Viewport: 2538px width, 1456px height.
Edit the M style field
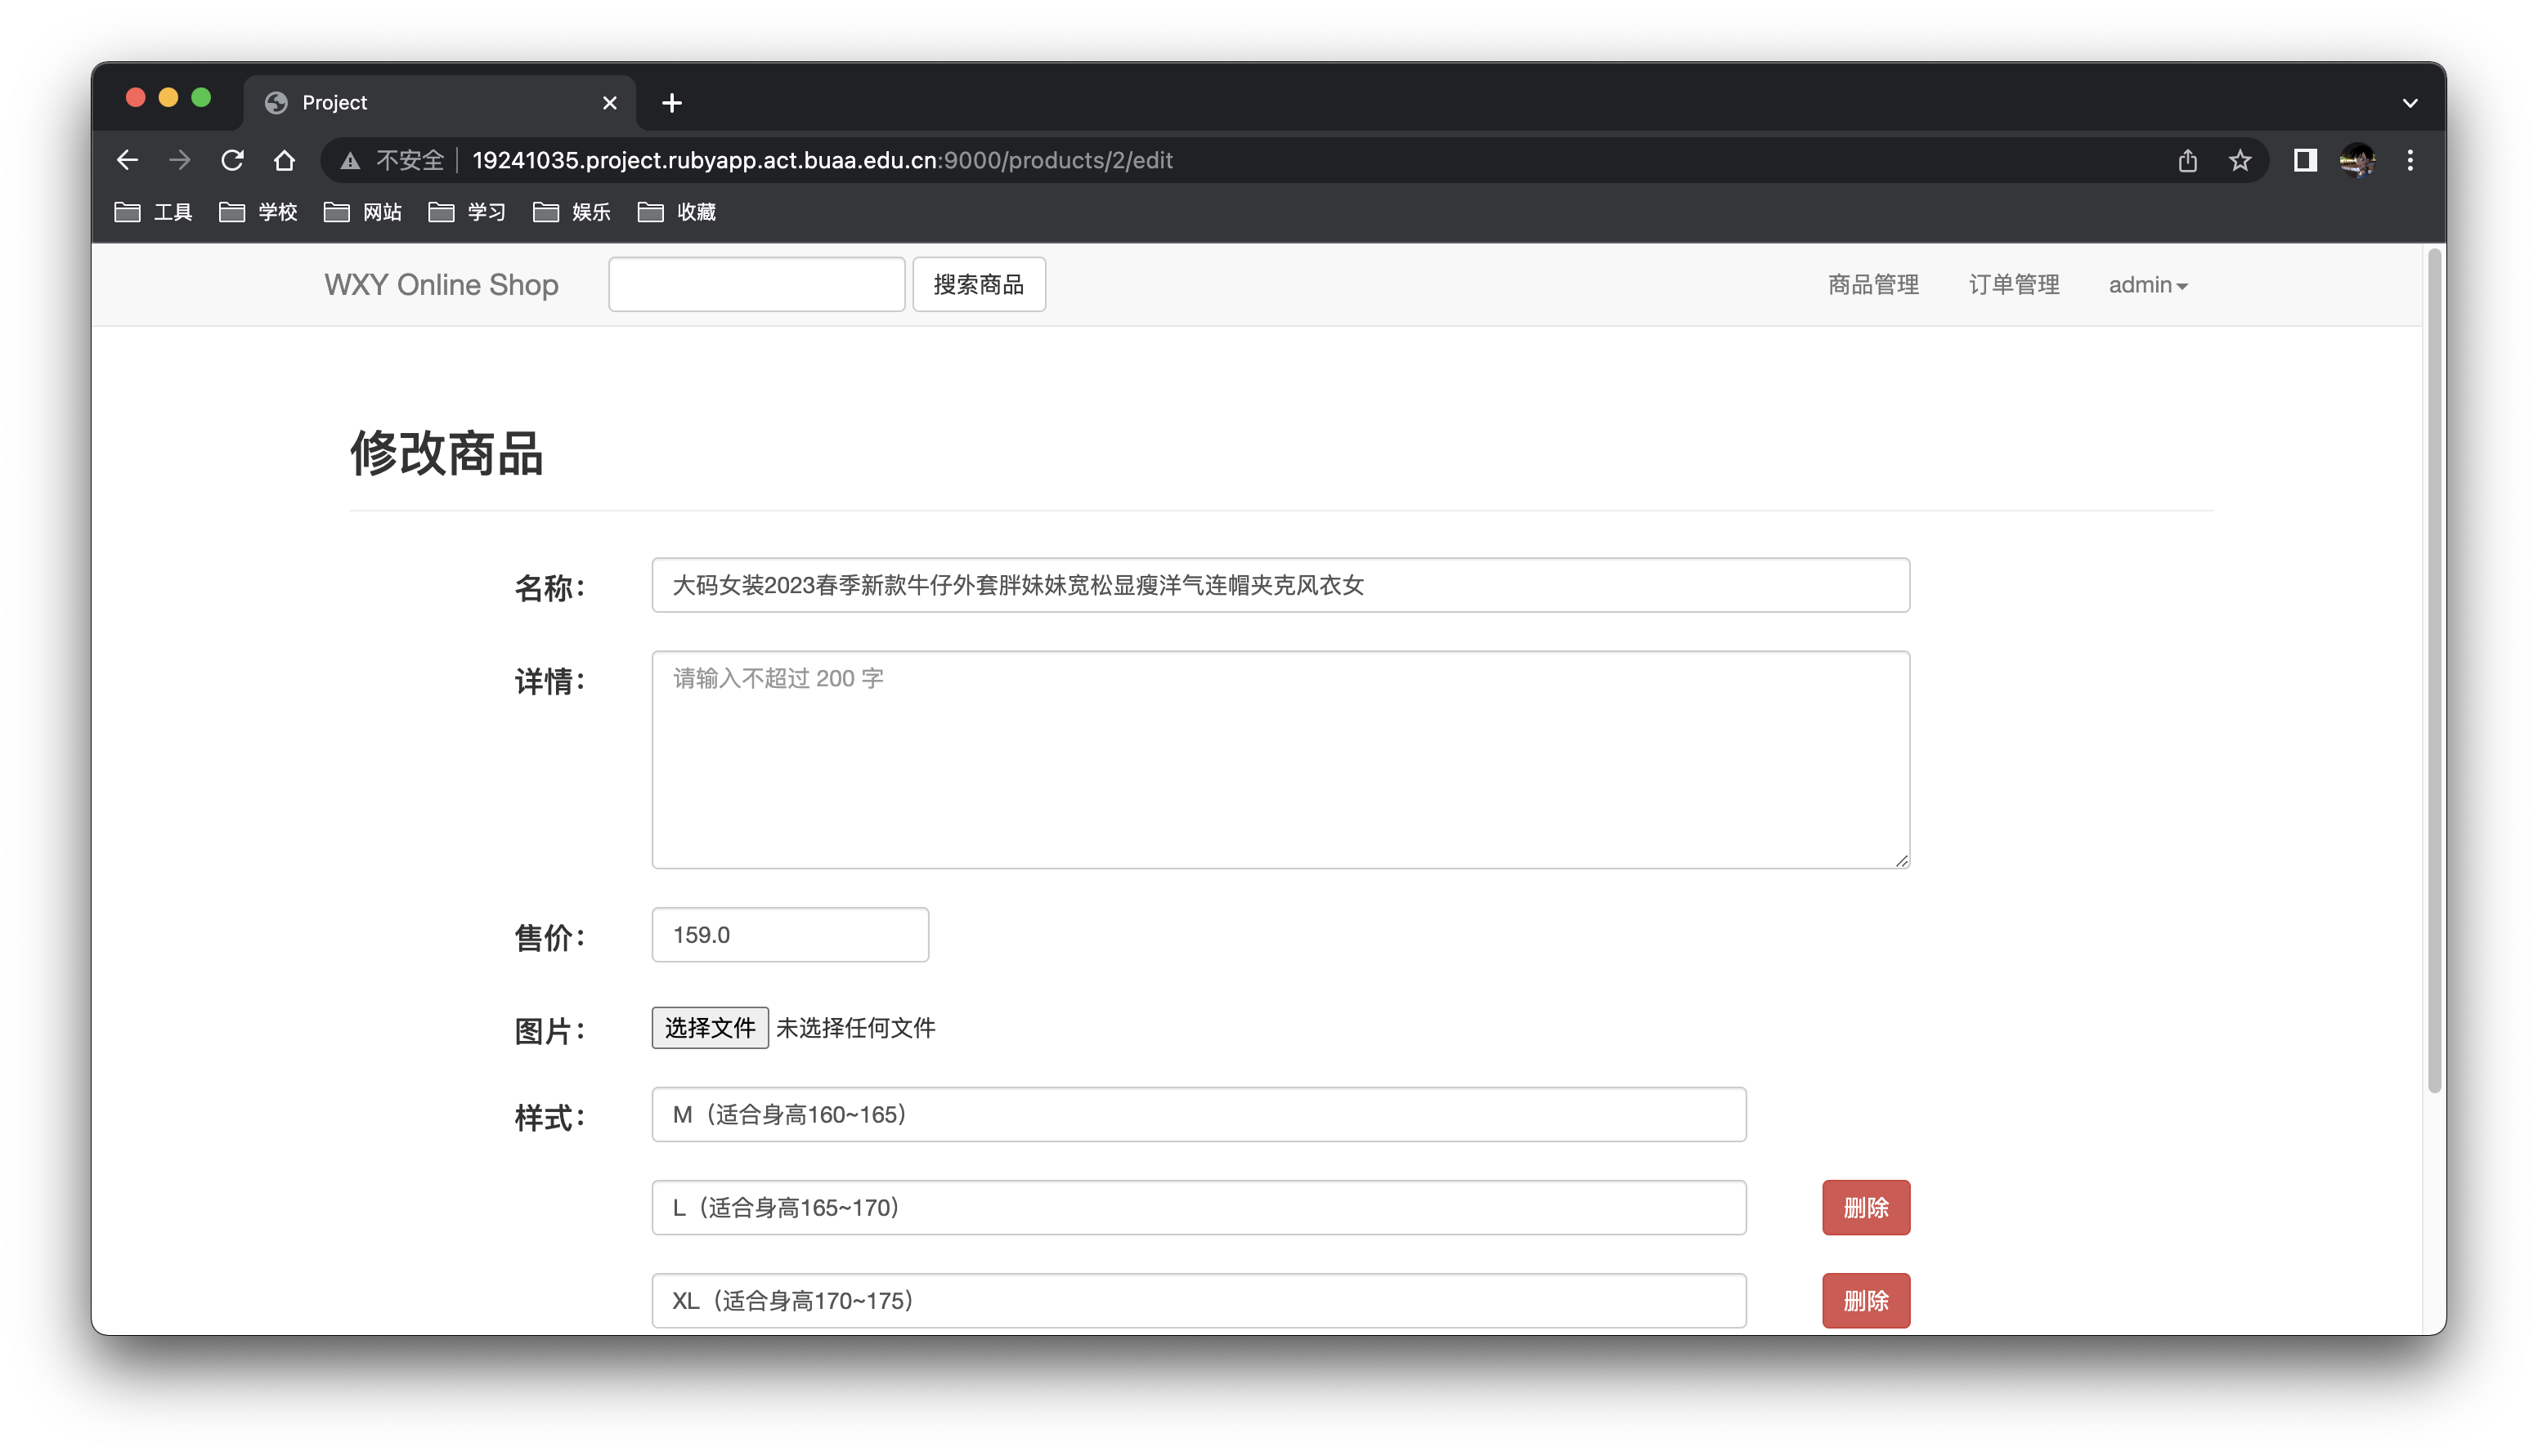[x=1199, y=1114]
